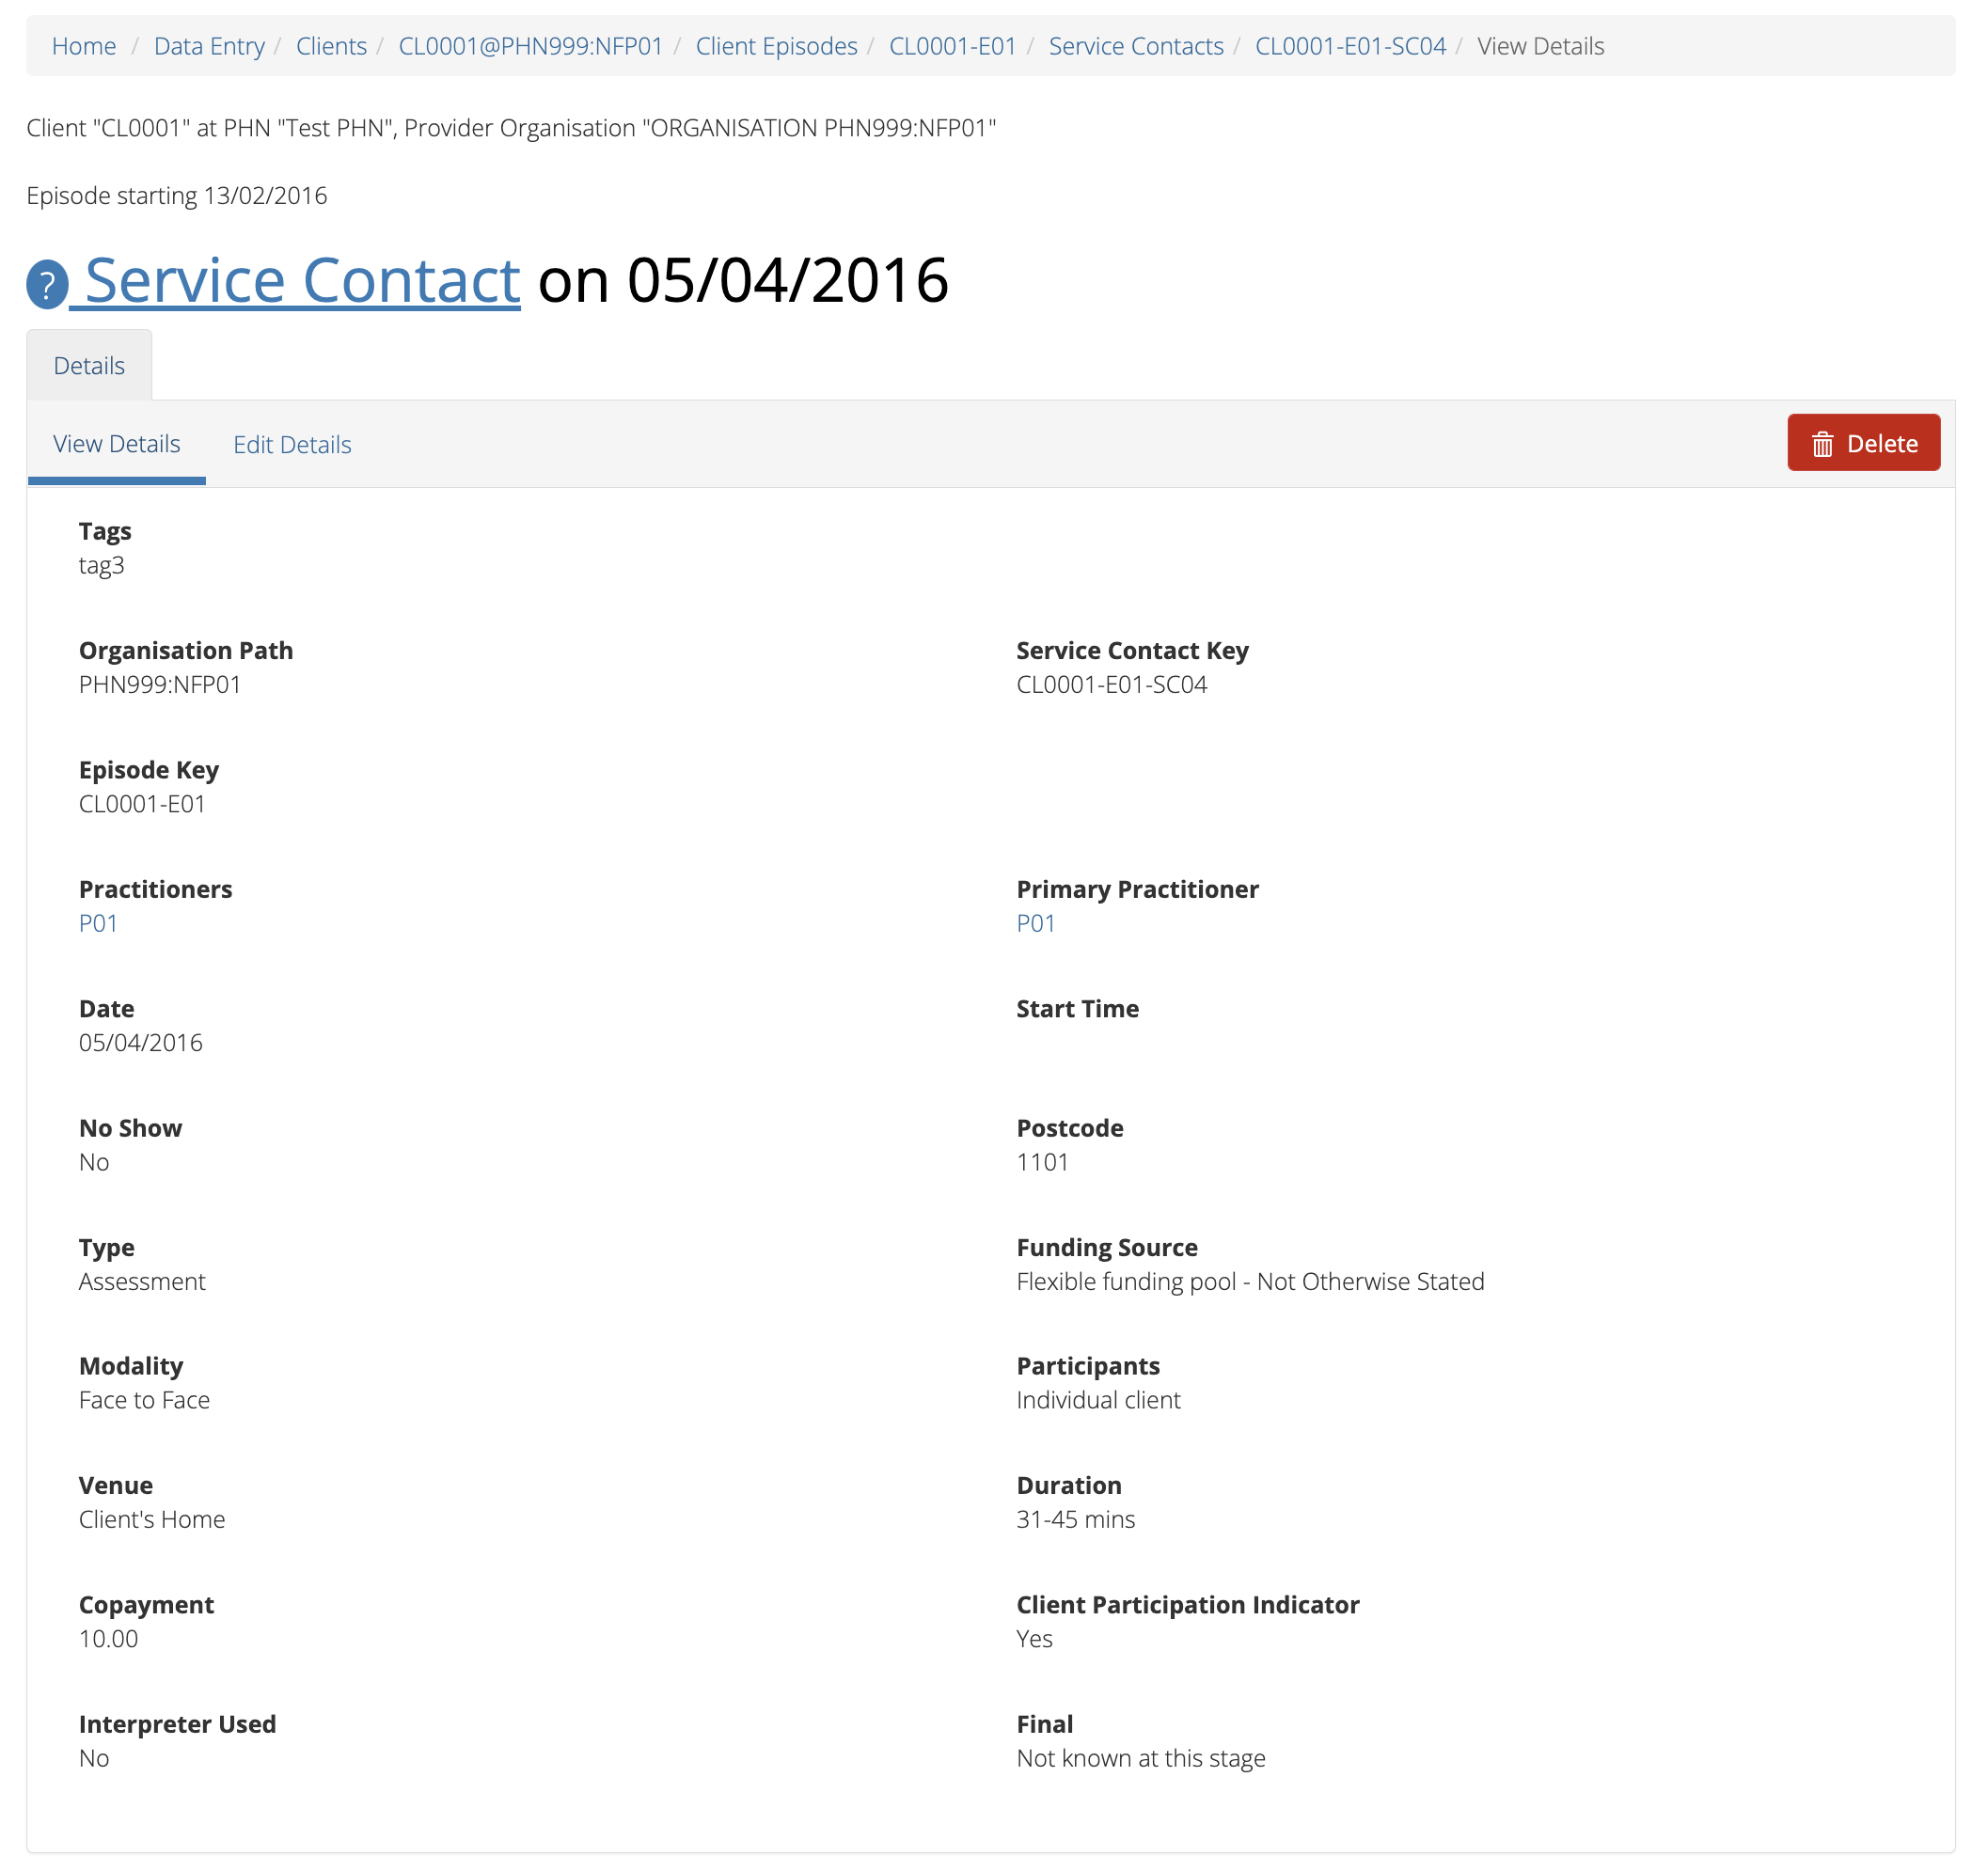Open practitioner P01 under Practitioners

(x=98, y=923)
